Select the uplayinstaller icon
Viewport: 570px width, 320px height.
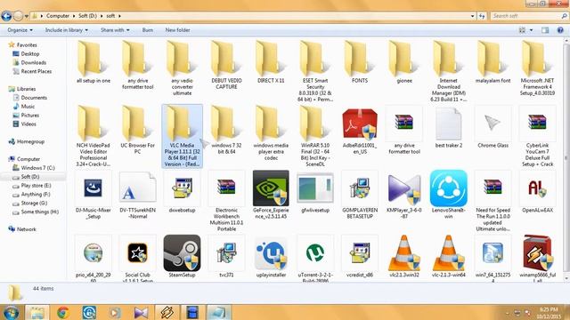tap(271, 253)
